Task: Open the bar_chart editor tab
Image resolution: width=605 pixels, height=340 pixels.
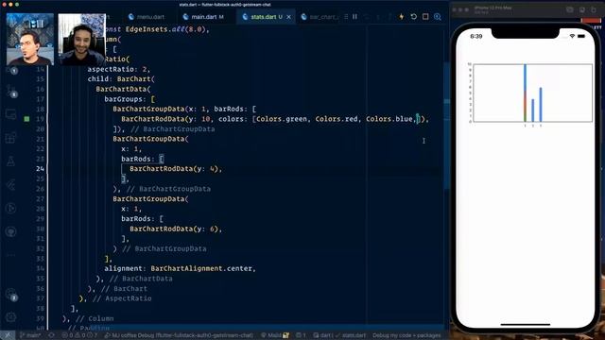Action: click(320, 17)
